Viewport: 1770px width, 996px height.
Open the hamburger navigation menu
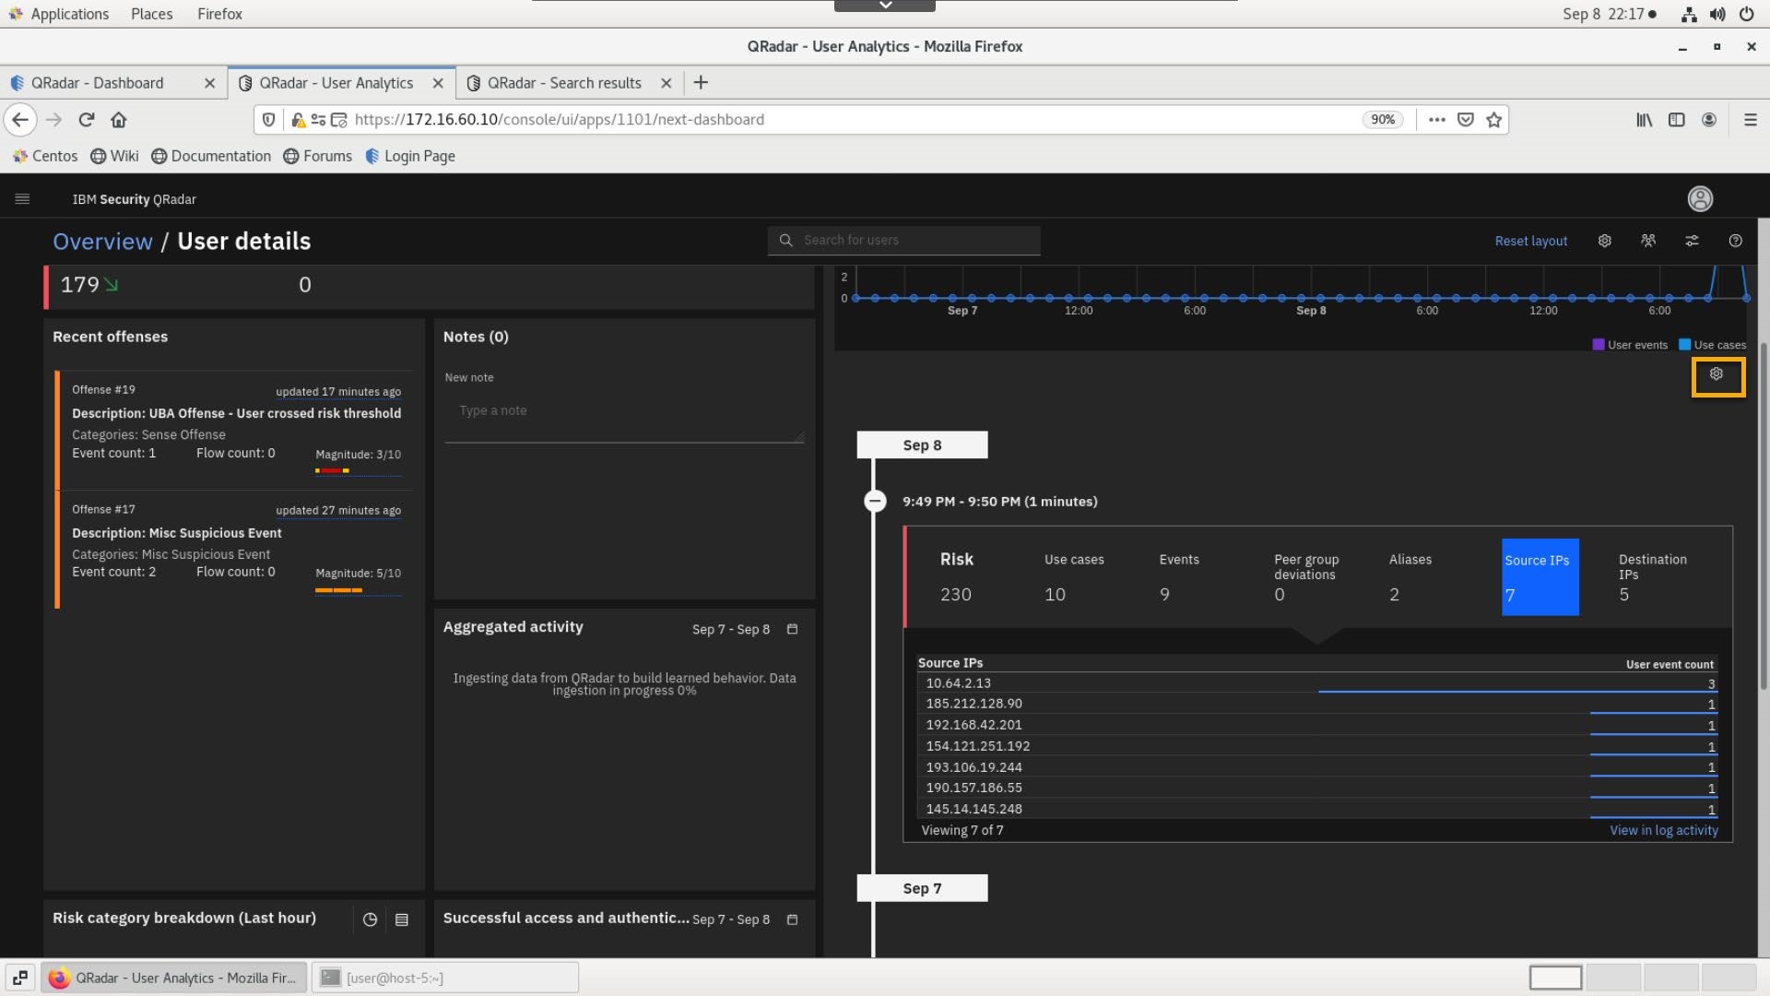22,199
